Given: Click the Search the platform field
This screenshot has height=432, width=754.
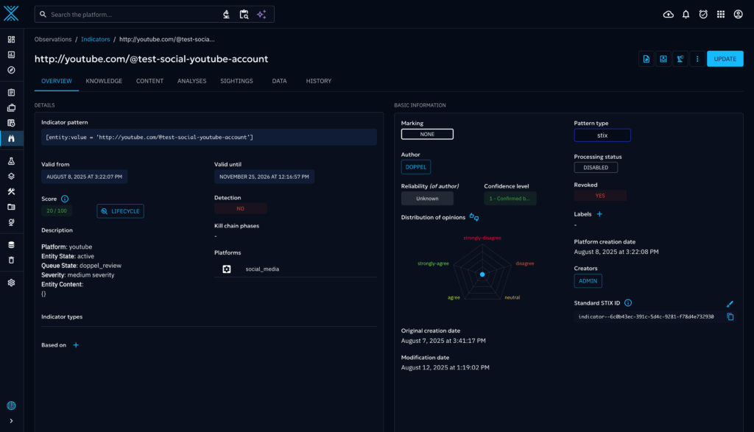Looking at the screenshot, I should [x=133, y=14].
